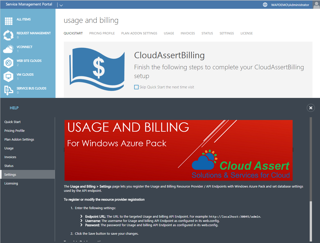The height and width of the screenshot is (243, 320).
Task: Select the Service Bus Clouds icon
Action: coord(9,90)
